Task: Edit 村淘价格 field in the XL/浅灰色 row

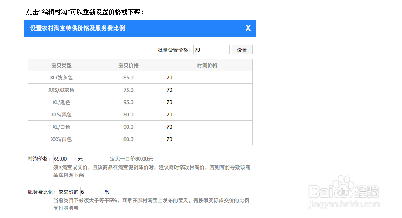Action: click(207, 77)
